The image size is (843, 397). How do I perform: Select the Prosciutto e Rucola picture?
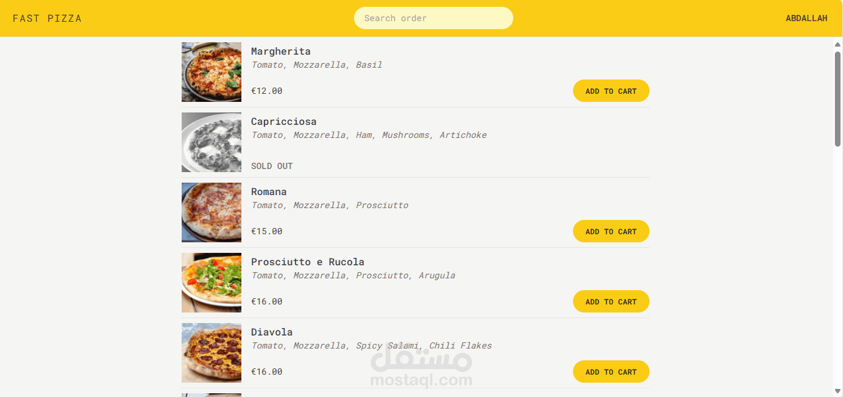click(212, 283)
